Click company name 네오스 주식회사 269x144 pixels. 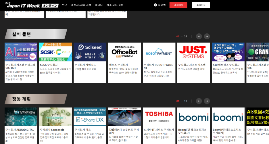(118, 65)
